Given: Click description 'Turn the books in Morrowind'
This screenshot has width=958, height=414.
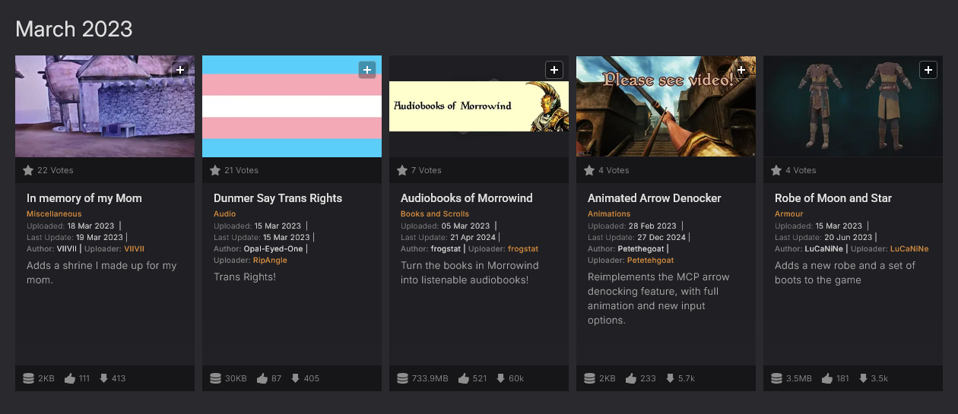Looking at the screenshot, I should tap(470, 273).
